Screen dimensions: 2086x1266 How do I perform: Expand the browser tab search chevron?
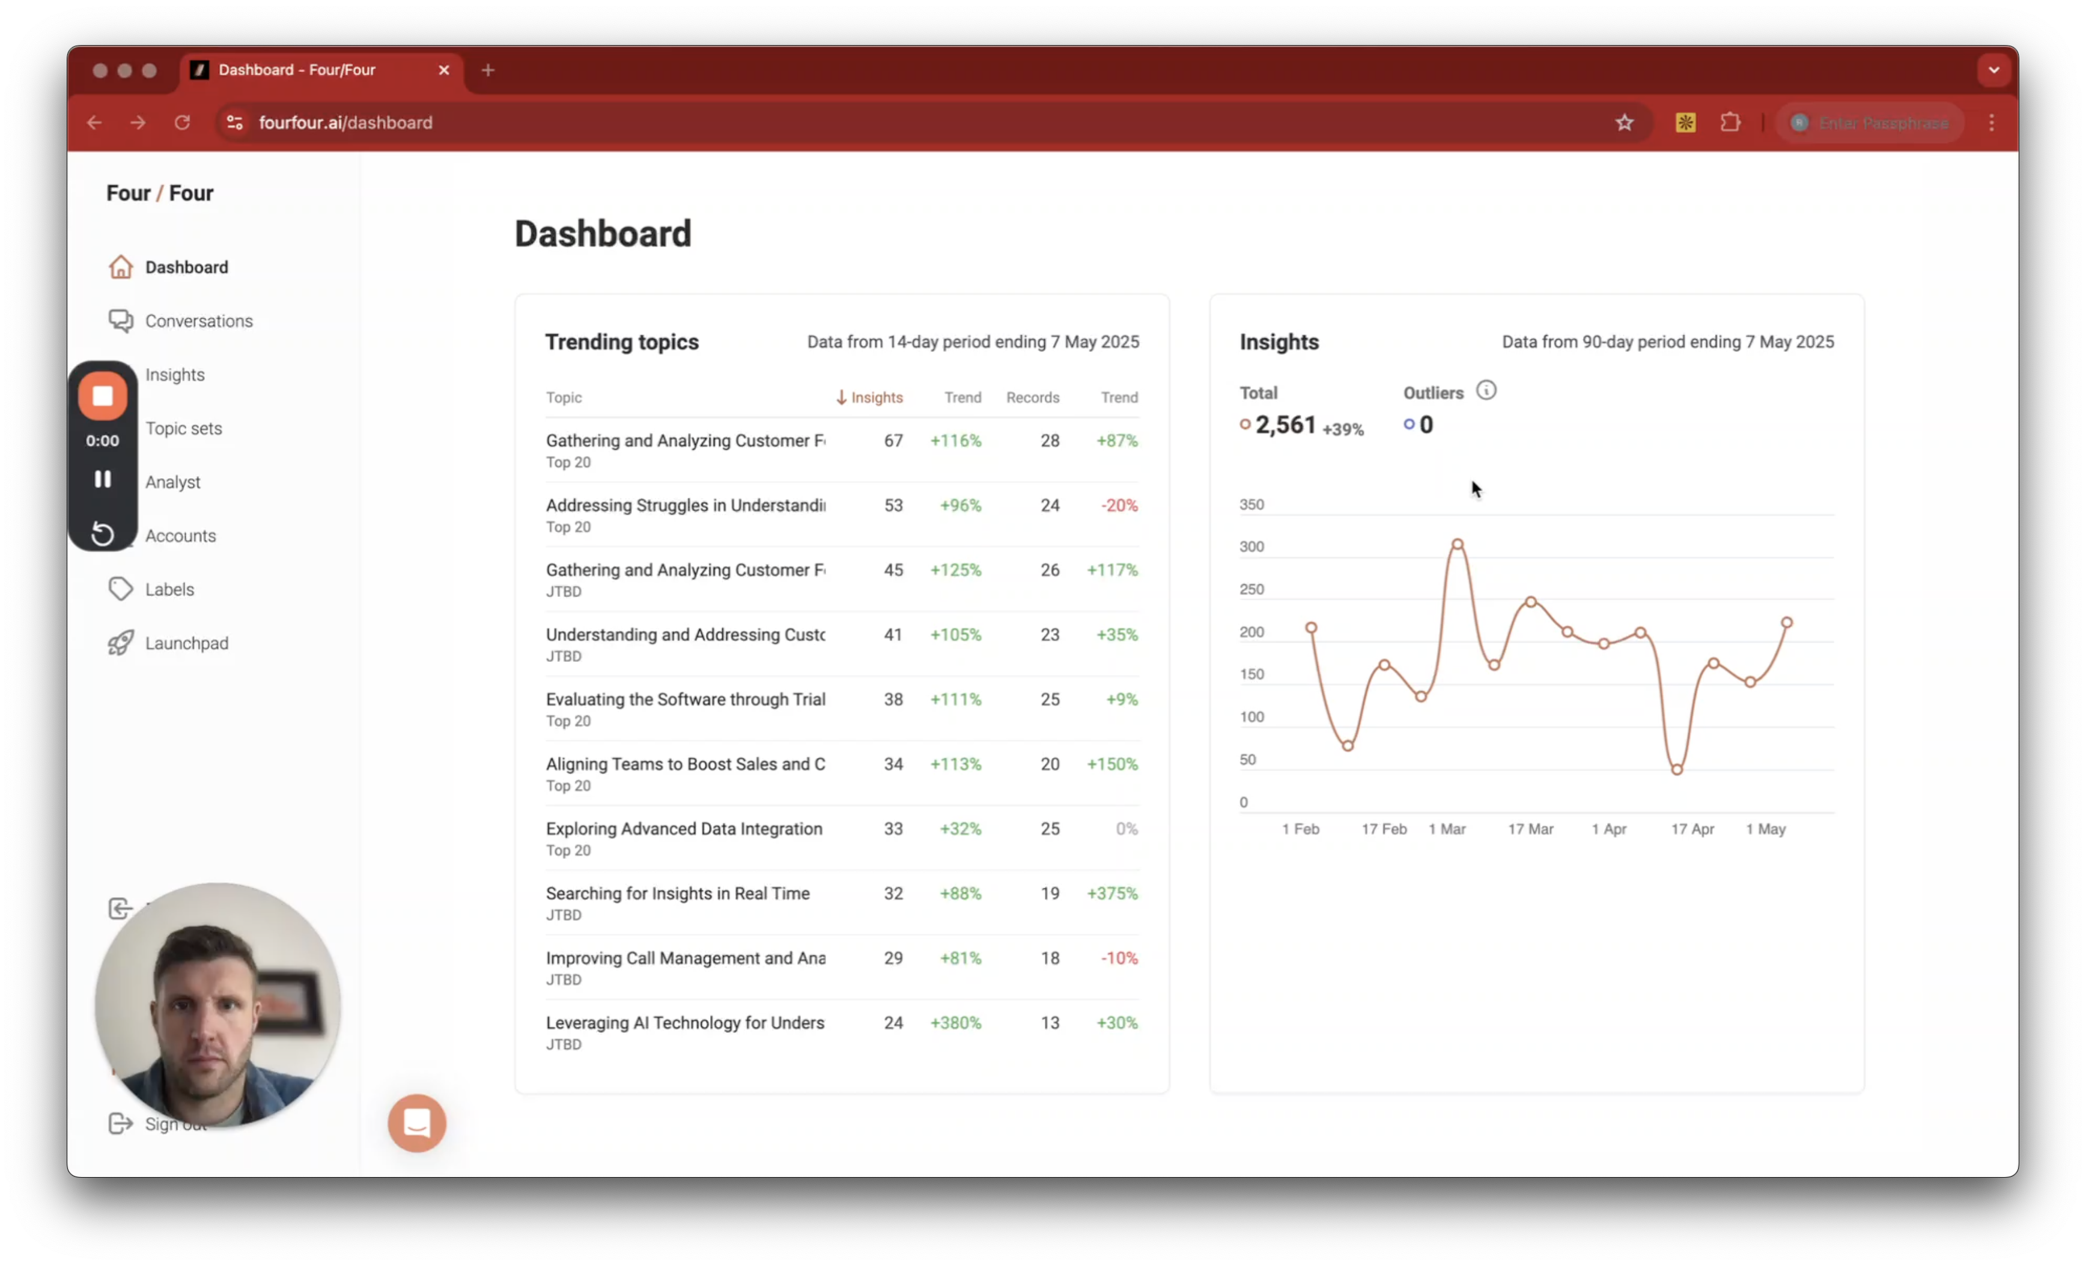[x=1993, y=70]
